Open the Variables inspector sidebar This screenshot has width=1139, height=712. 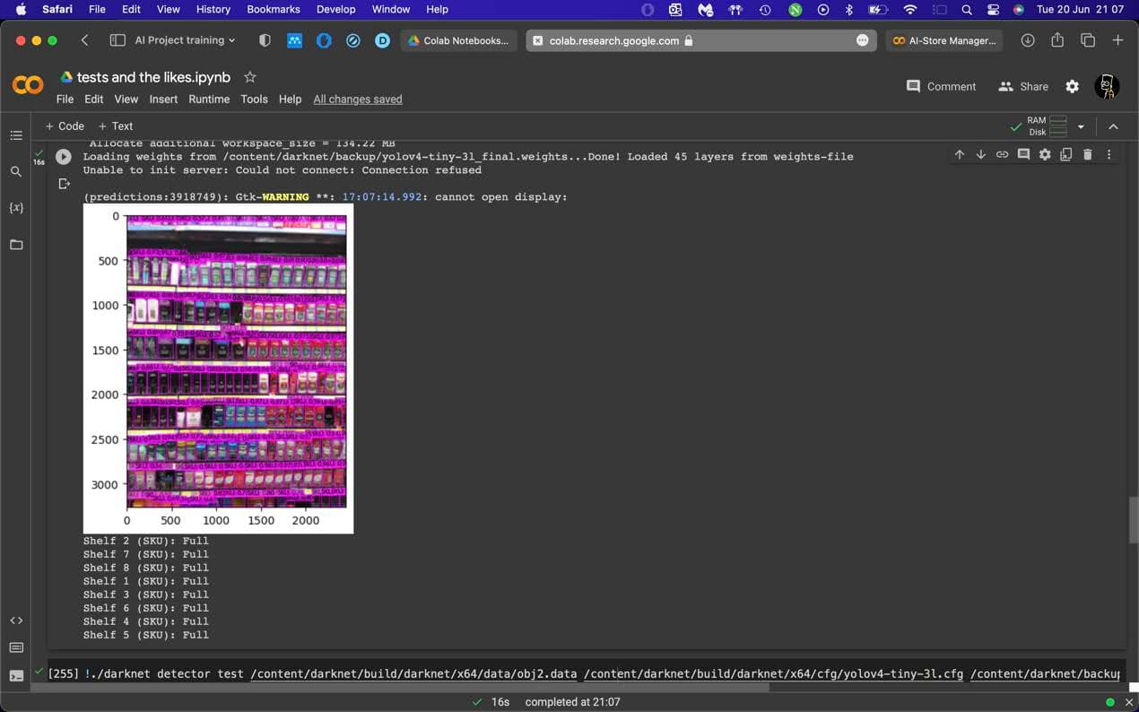[16, 207]
